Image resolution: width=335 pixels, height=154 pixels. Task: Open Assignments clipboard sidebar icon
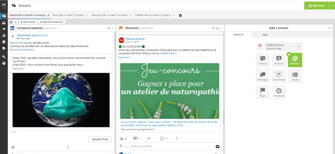pos(4,42)
